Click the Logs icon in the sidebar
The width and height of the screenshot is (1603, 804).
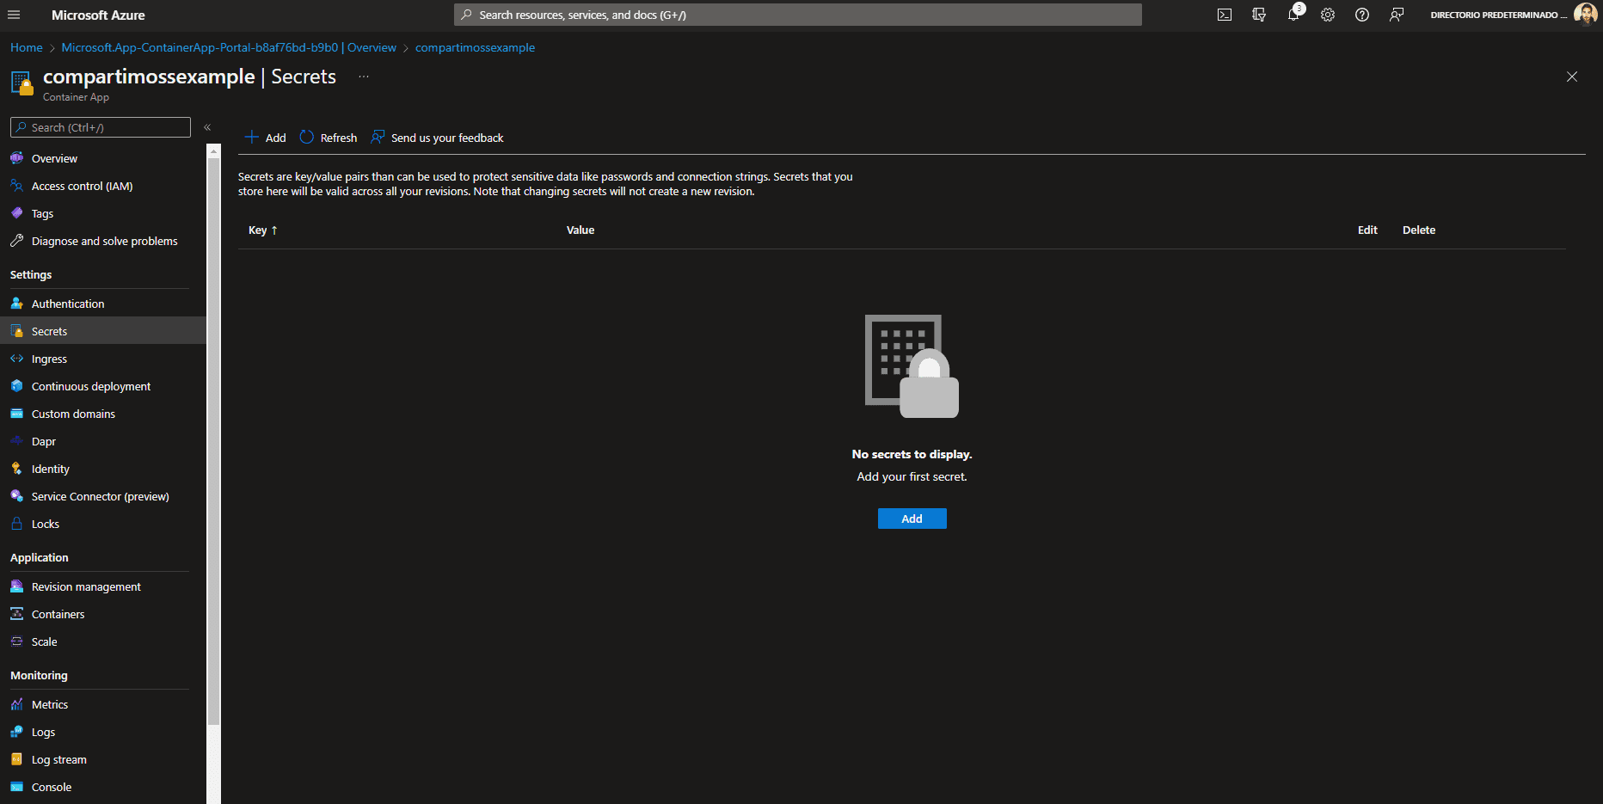coord(16,732)
